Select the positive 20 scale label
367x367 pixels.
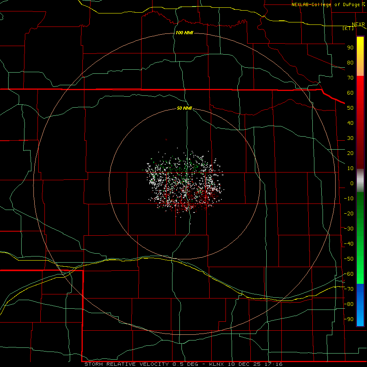pos(350,153)
